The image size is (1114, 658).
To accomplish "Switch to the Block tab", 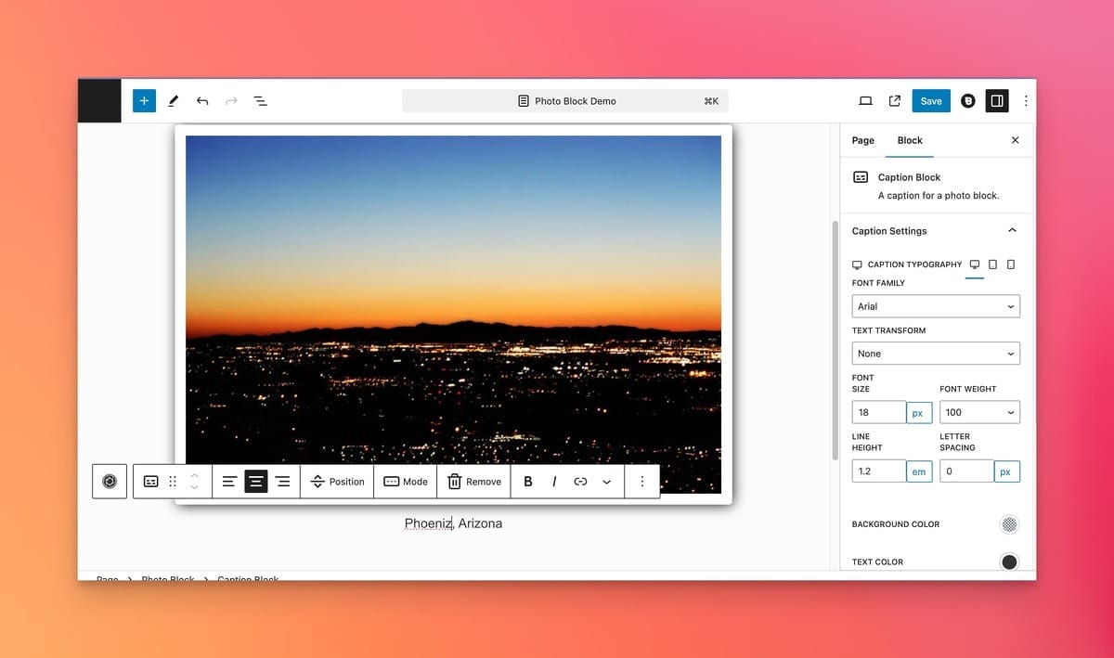I will [910, 140].
